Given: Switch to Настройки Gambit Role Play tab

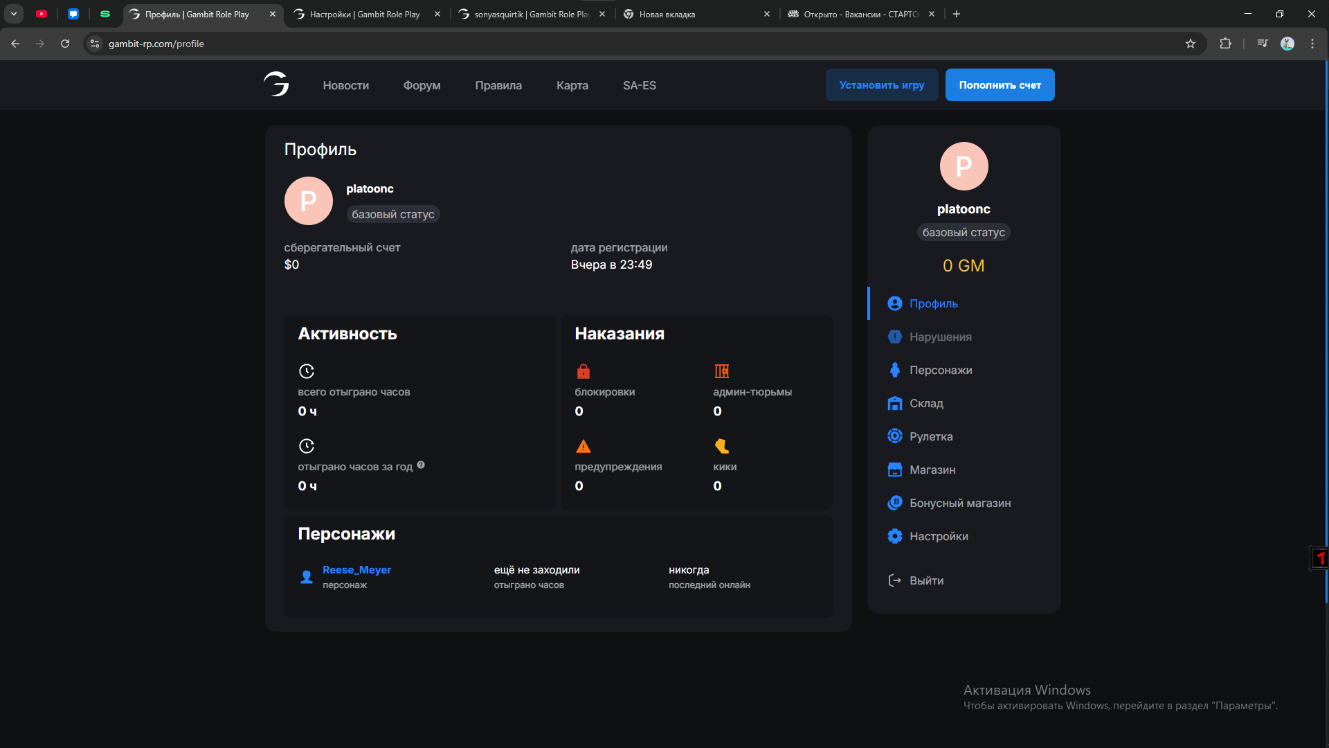Looking at the screenshot, I should tap(365, 14).
